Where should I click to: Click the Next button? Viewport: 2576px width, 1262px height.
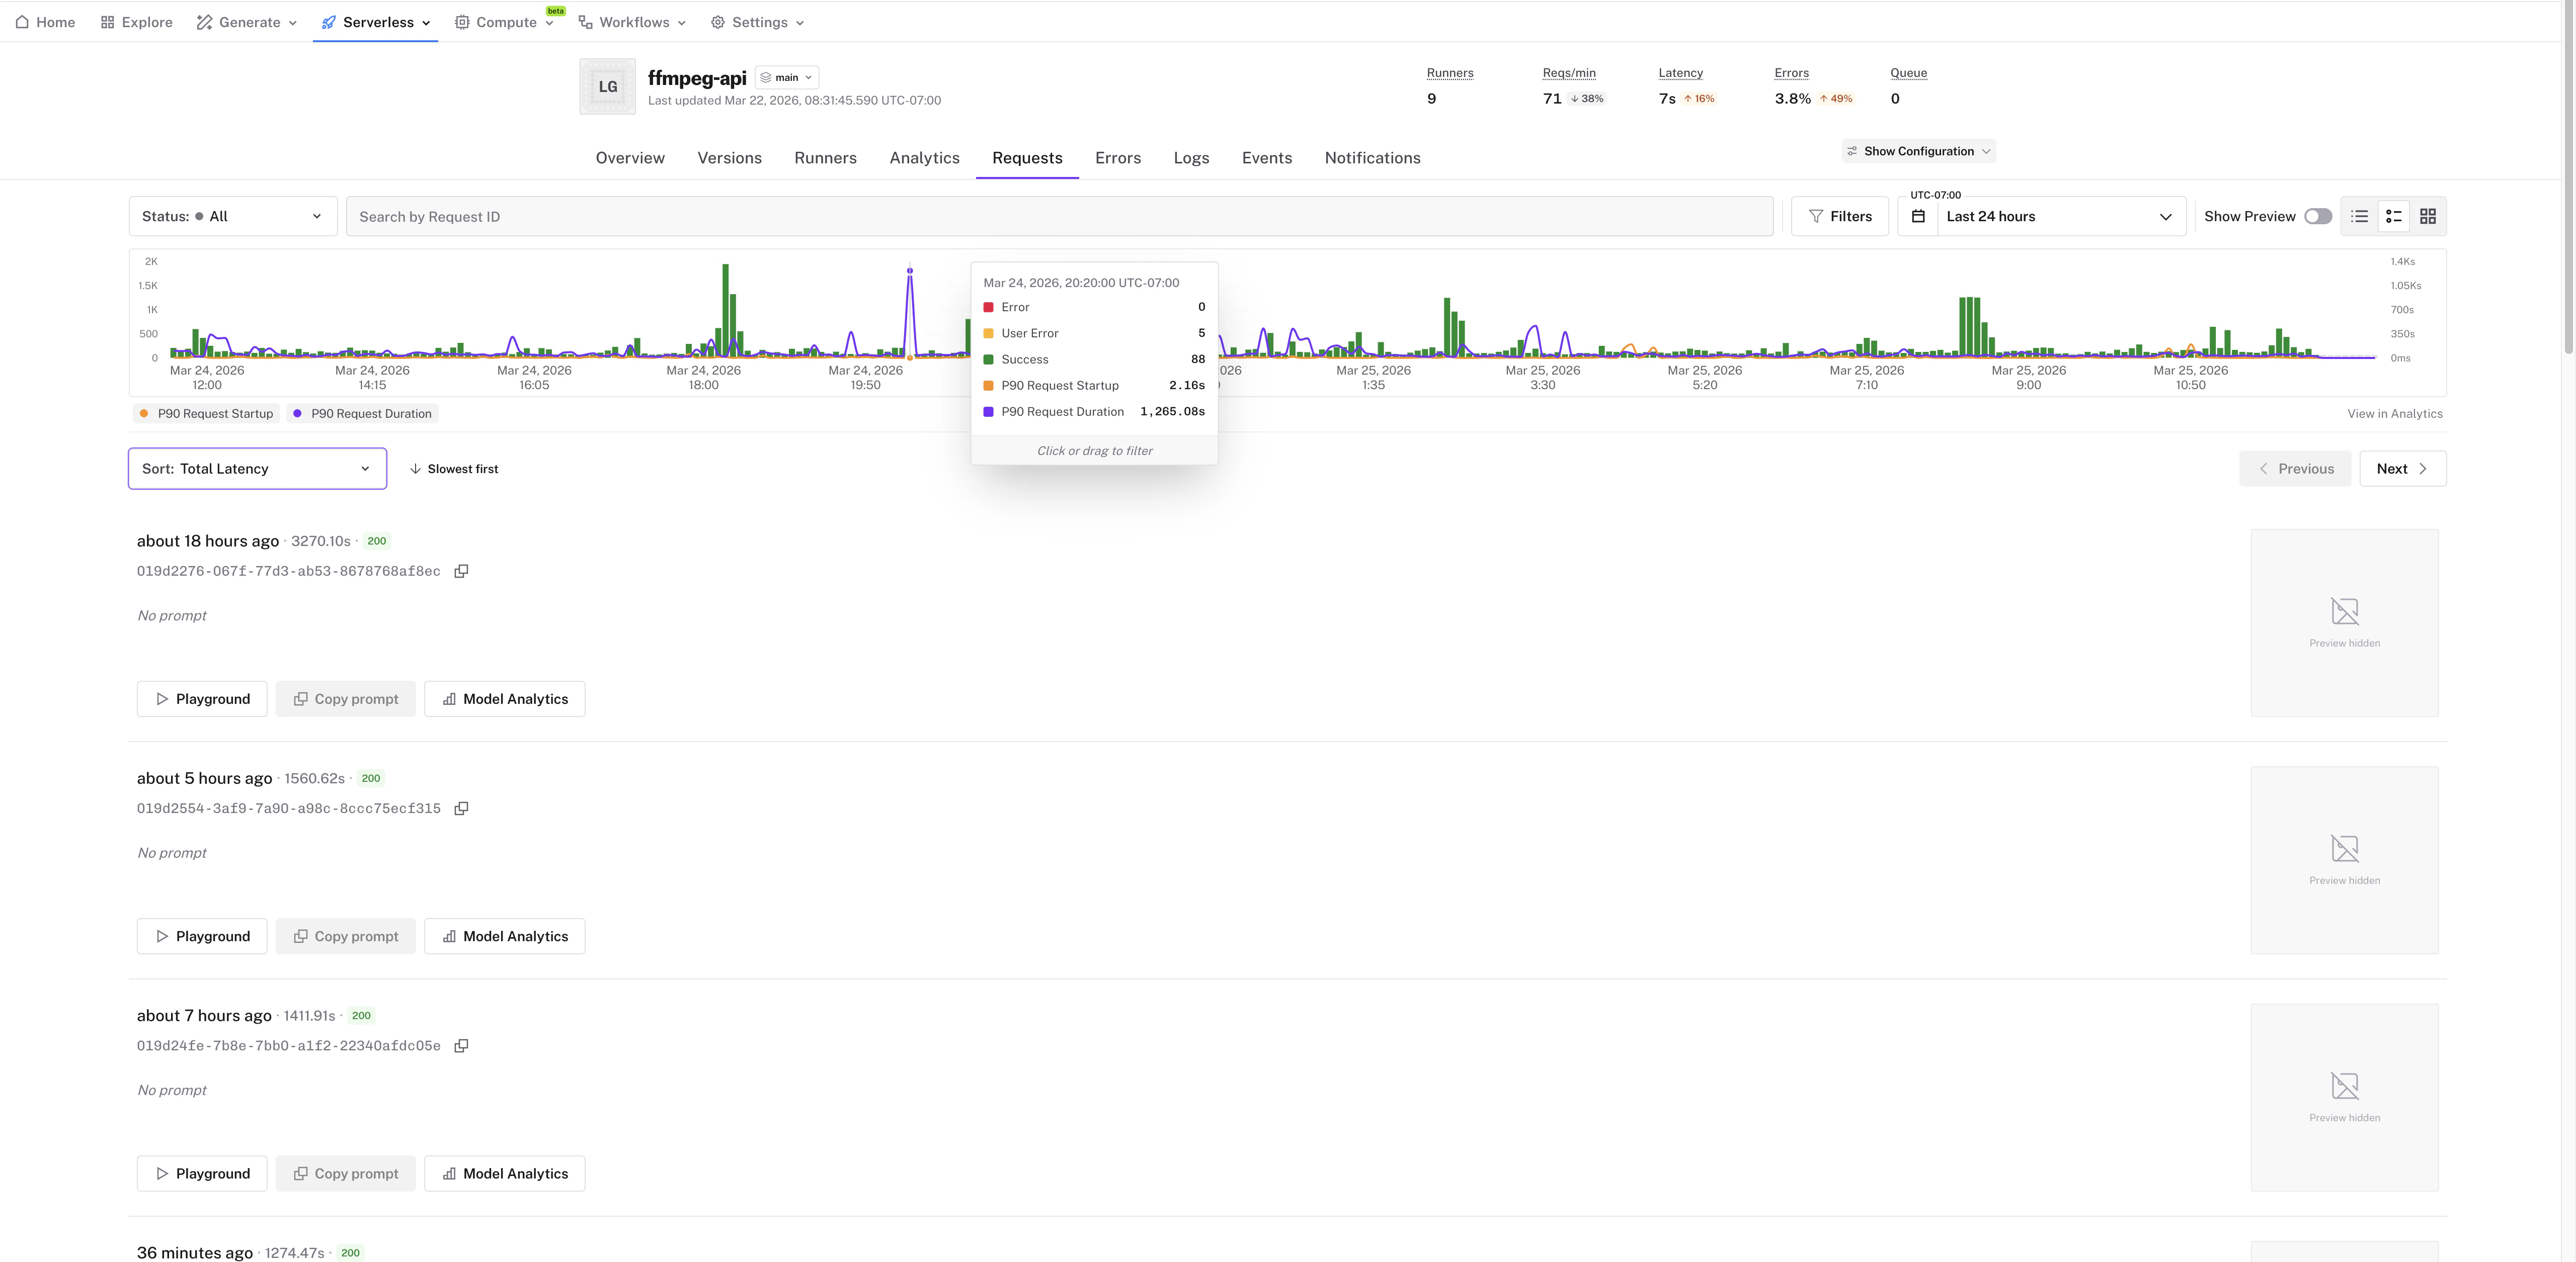[2402, 468]
